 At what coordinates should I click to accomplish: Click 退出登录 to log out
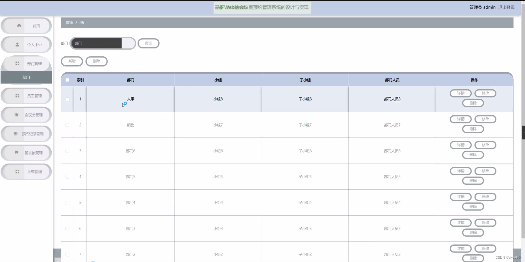tap(506, 7)
